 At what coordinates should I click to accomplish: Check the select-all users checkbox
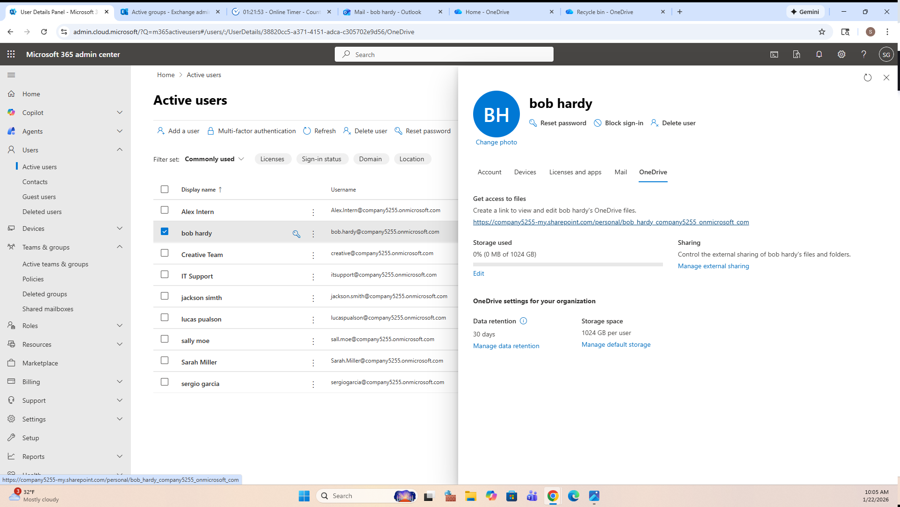(165, 189)
